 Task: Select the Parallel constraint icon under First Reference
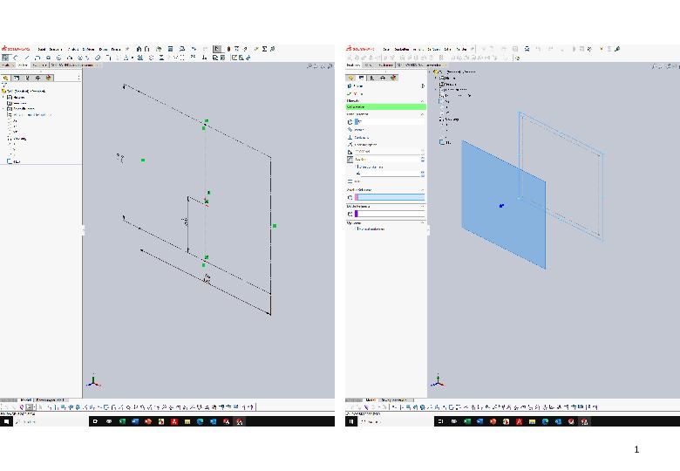[x=350, y=129]
